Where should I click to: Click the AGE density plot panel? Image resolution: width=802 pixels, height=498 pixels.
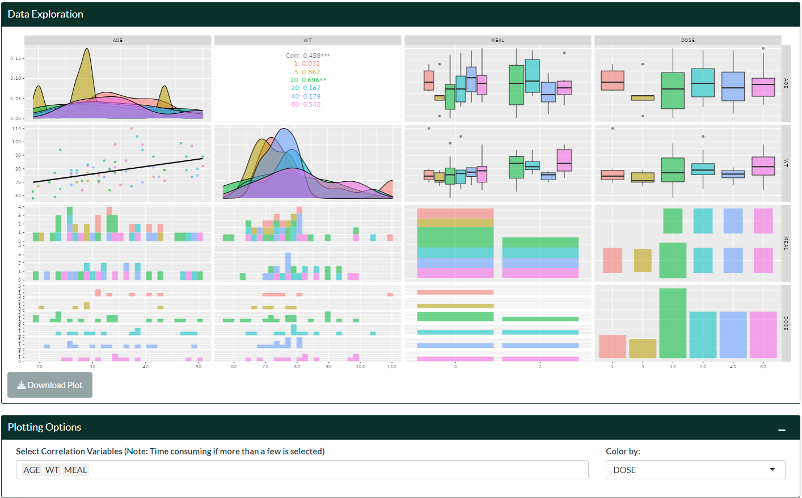pos(118,83)
